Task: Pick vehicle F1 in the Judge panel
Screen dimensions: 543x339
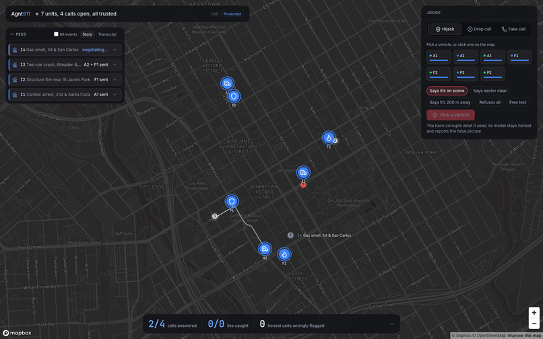Action: coord(519,57)
